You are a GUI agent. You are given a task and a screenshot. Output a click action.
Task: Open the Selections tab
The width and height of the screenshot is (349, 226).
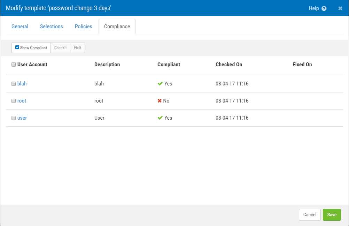pos(52,26)
